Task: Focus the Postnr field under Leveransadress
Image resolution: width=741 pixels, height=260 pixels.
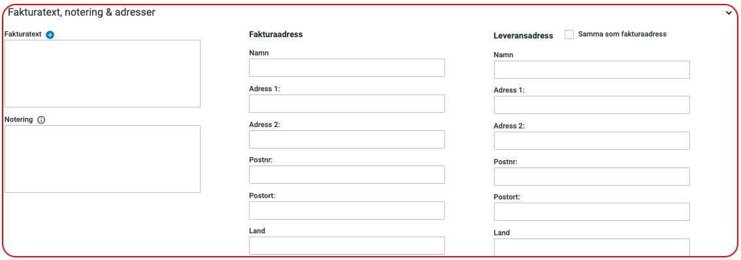Action: click(591, 177)
